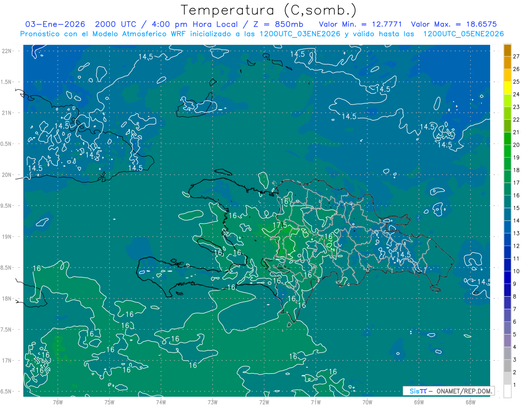
Task: Click the 76W longitude axis label
Action: tap(58, 402)
